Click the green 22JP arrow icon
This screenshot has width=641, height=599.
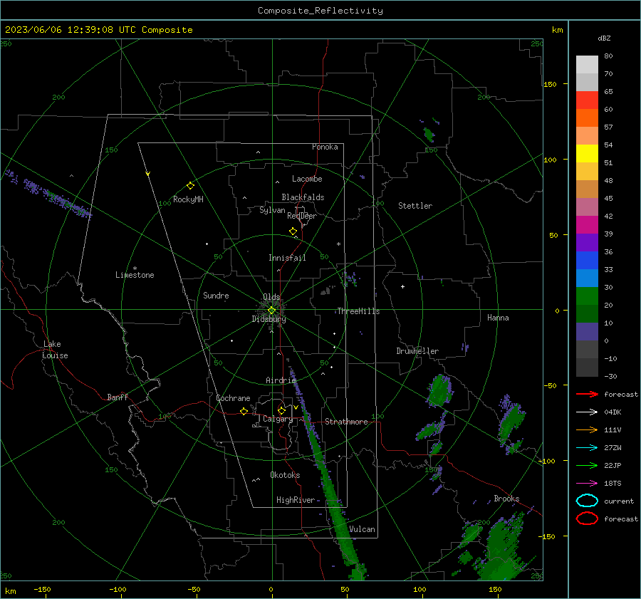[x=587, y=465]
